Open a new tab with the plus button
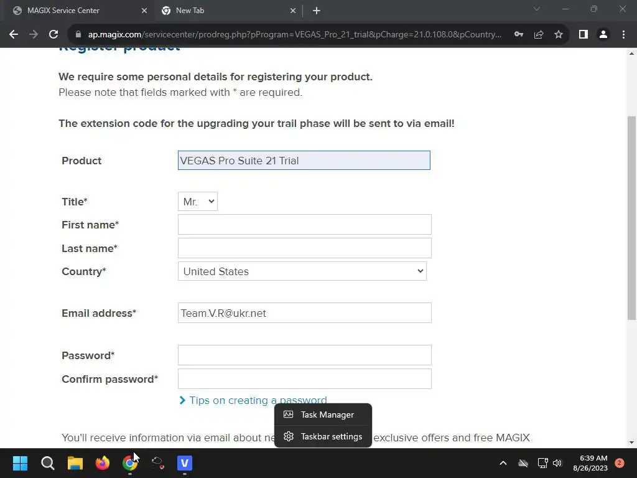 point(317,11)
